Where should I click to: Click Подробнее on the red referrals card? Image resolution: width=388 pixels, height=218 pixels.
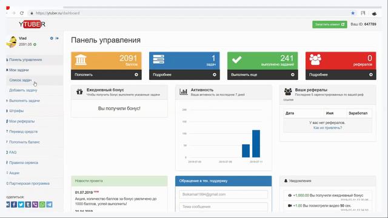tap(318, 74)
